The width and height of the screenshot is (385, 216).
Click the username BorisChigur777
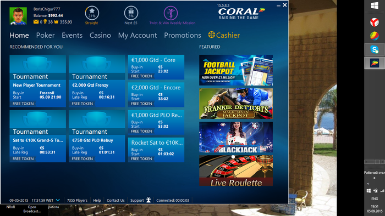pos(47,9)
